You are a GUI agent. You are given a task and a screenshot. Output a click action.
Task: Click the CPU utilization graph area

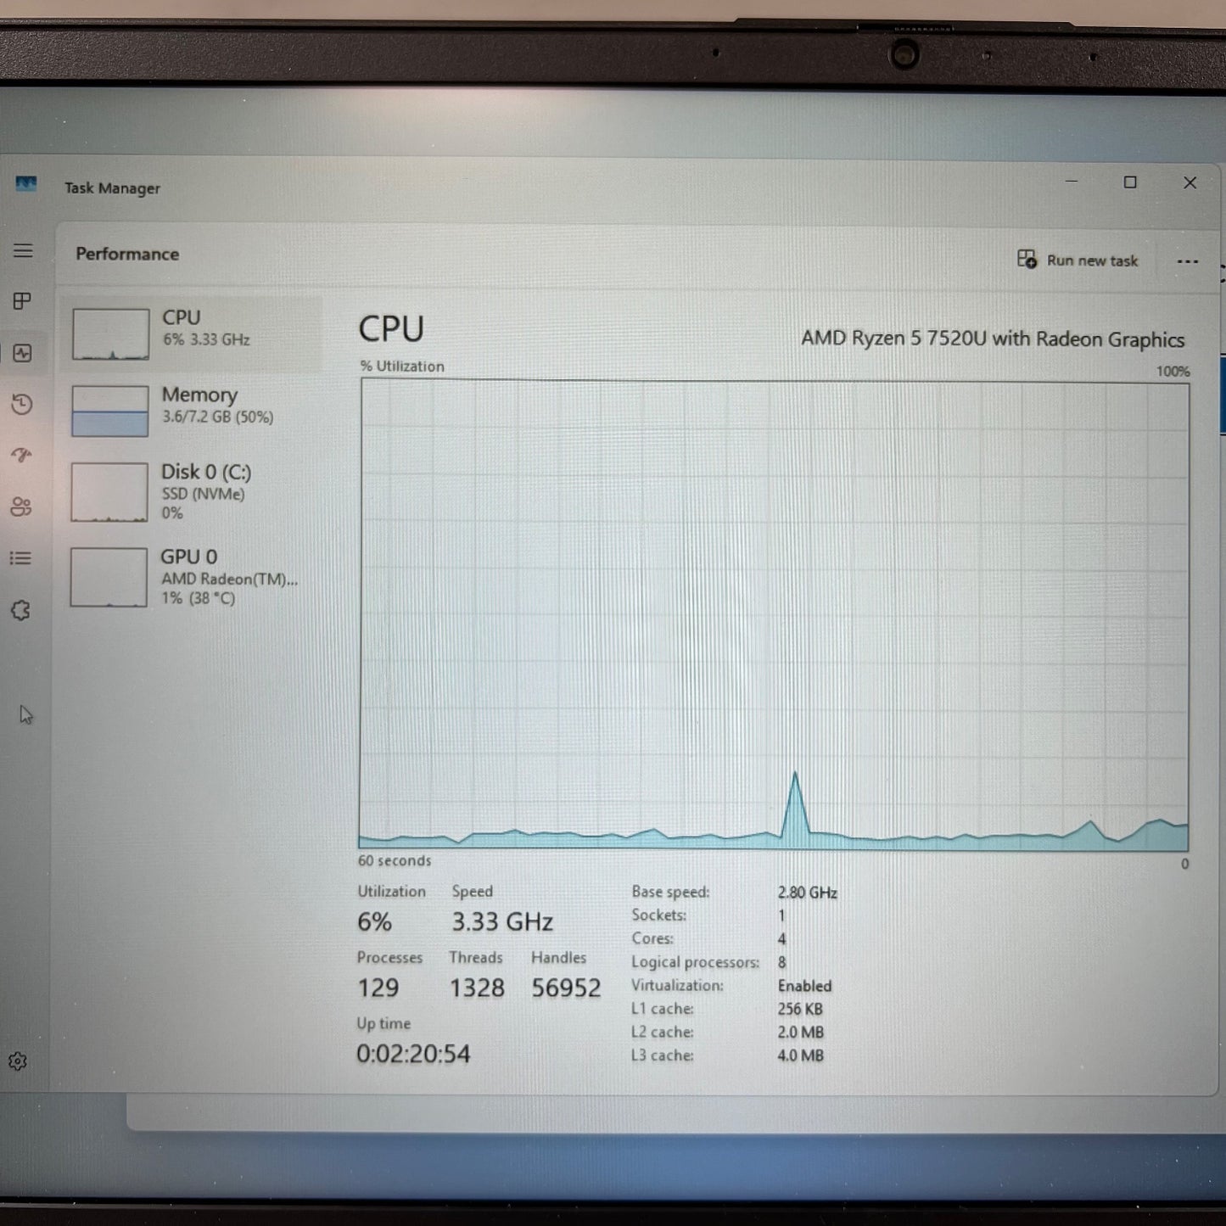click(774, 614)
